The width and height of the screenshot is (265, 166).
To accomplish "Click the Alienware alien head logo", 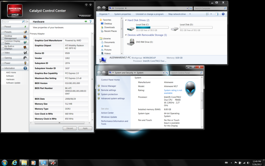I will [190, 89].
